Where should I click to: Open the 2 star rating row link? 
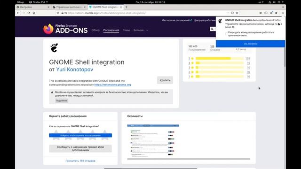click(219, 72)
